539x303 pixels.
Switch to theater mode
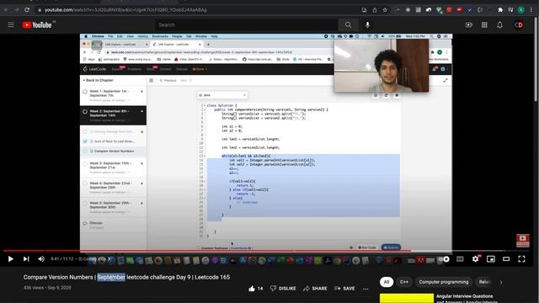point(506,259)
